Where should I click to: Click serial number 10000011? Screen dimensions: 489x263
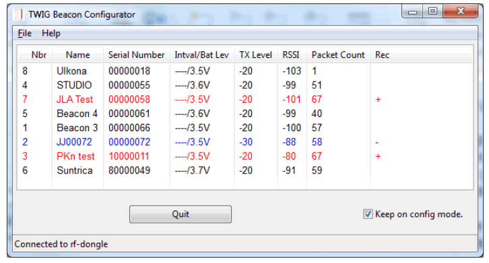click(x=129, y=156)
